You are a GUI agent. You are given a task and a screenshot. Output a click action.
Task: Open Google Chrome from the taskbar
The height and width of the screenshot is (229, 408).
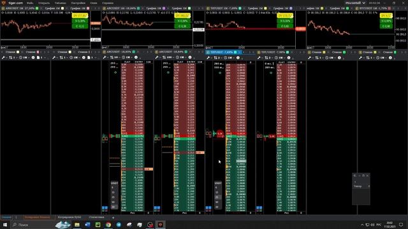108,225
